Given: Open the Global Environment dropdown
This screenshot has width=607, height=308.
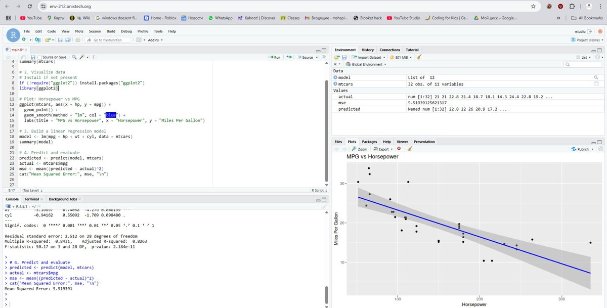Looking at the screenshot, I should [x=367, y=64].
